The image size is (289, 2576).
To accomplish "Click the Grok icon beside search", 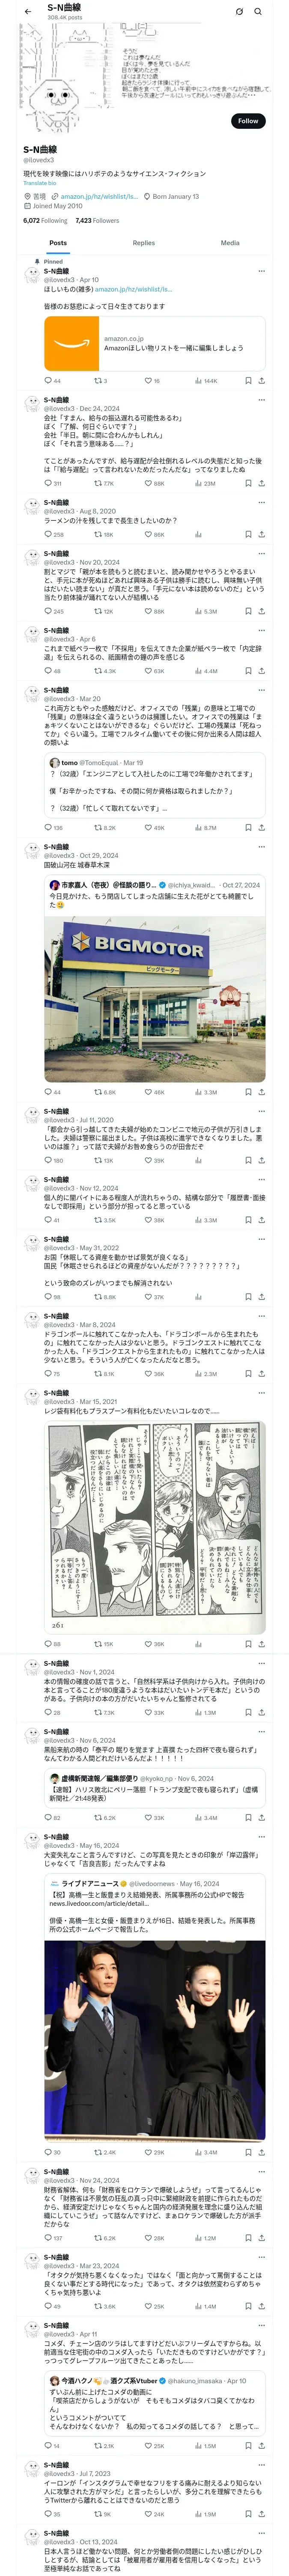I will point(239,11).
